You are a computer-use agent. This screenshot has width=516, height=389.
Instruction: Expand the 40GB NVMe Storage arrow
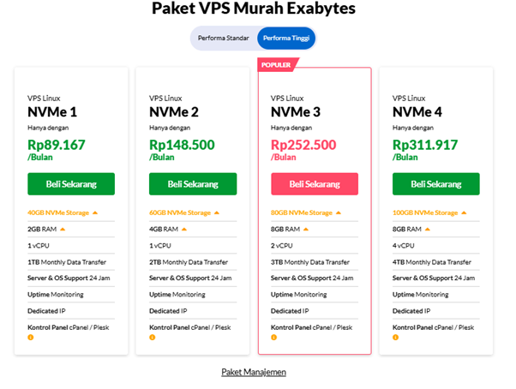click(96, 213)
